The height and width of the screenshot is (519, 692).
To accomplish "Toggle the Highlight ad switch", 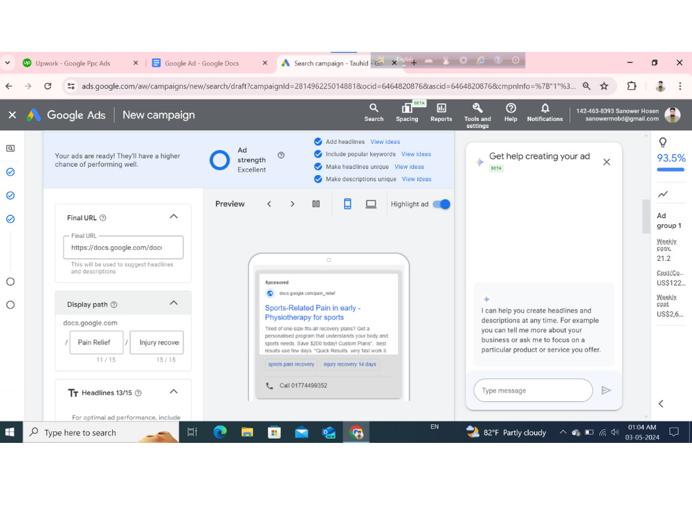I will pyautogui.click(x=441, y=204).
